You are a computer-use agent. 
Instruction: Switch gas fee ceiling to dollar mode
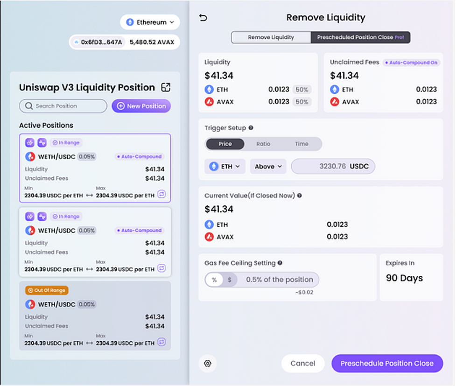(x=230, y=280)
